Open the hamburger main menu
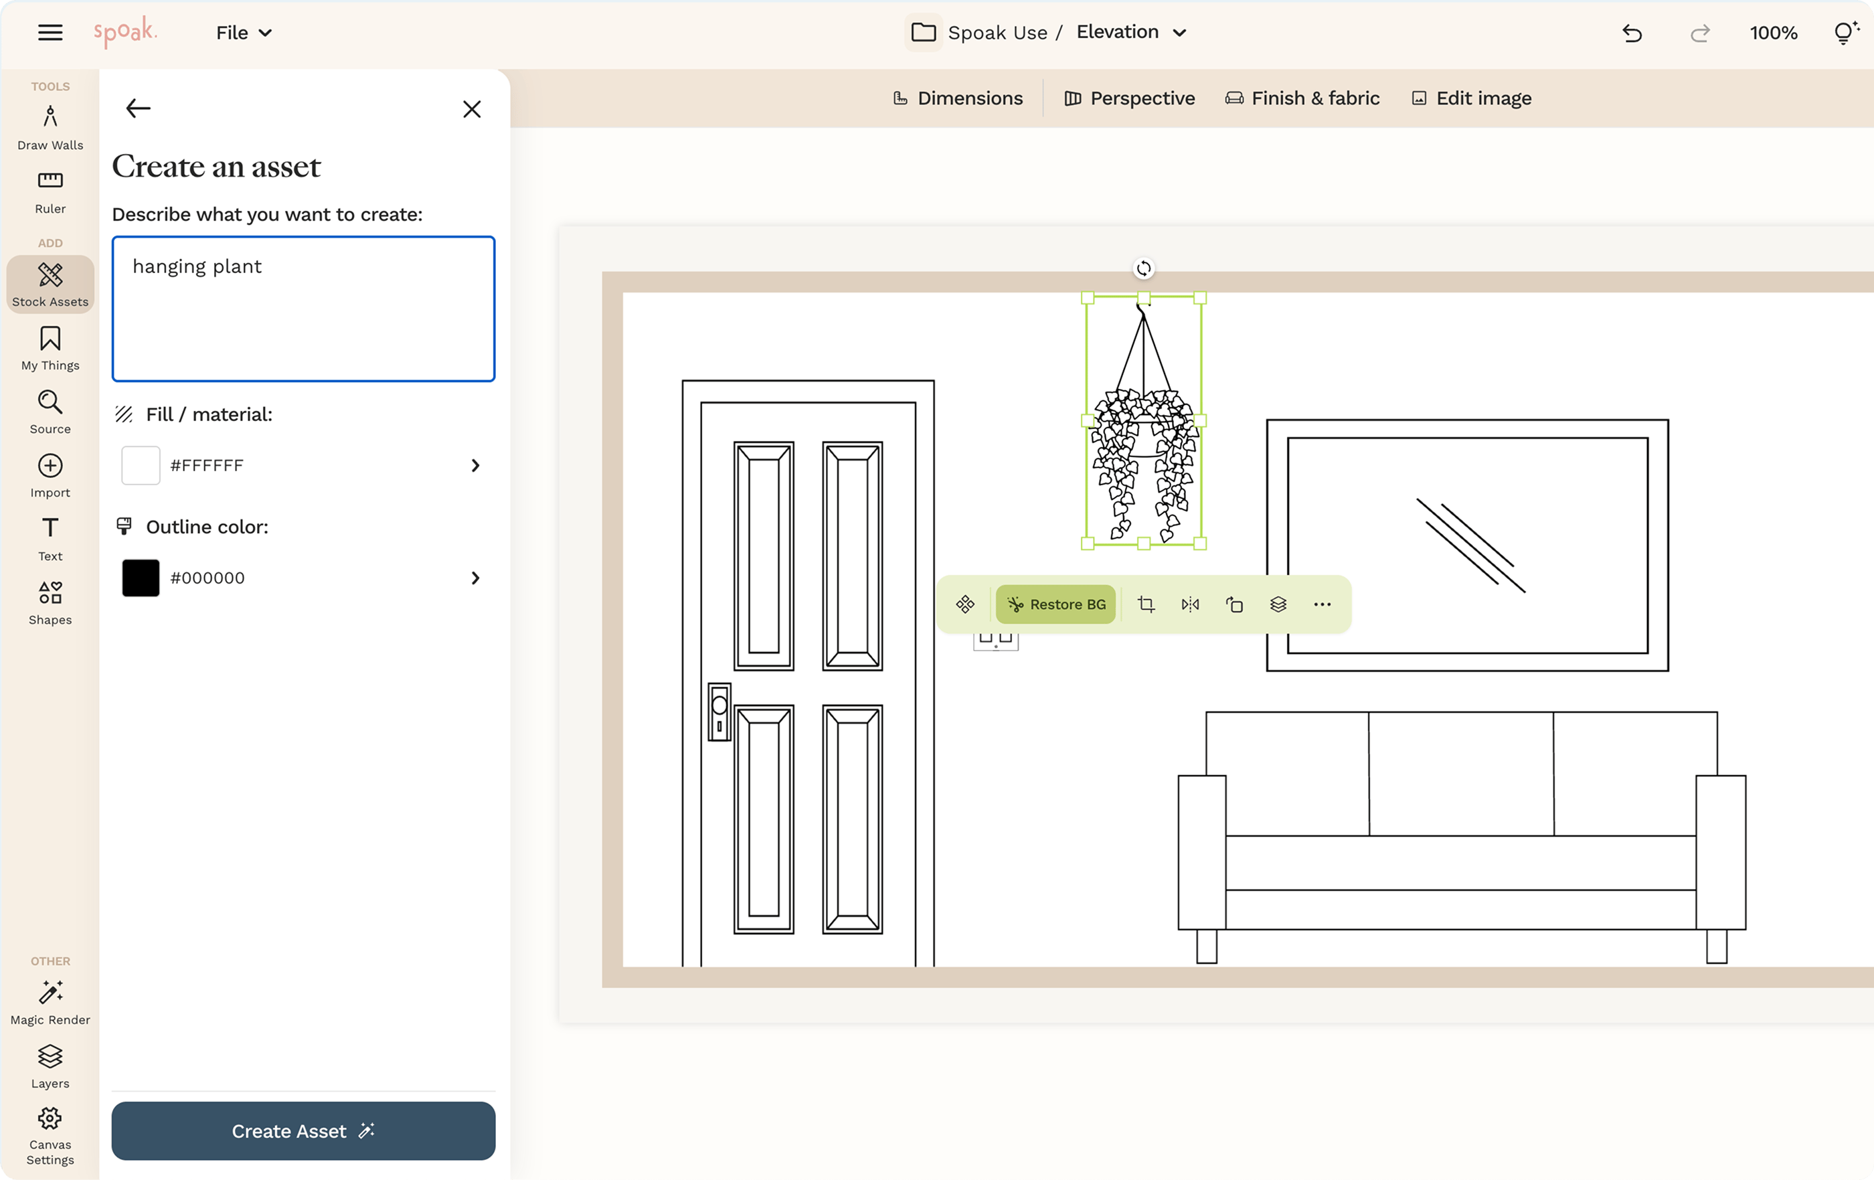The width and height of the screenshot is (1874, 1180). [x=50, y=33]
